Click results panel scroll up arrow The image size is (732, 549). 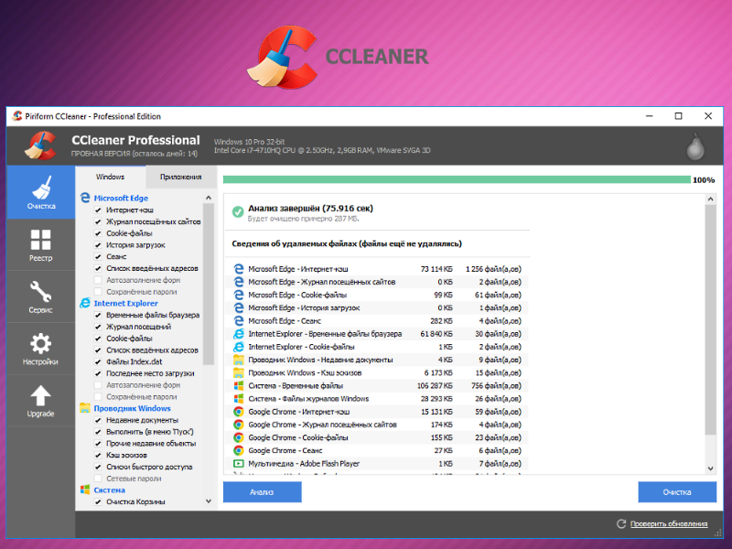[711, 199]
